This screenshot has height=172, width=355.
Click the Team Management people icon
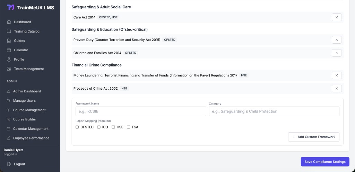(9, 69)
